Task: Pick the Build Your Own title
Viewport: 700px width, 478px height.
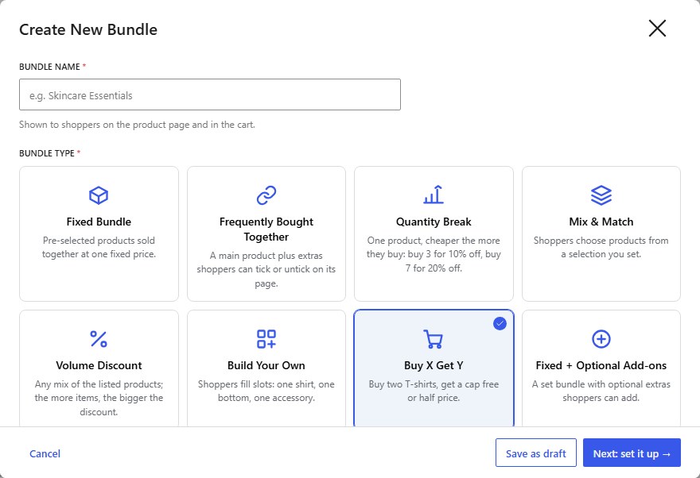Action: [x=266, y=365]
